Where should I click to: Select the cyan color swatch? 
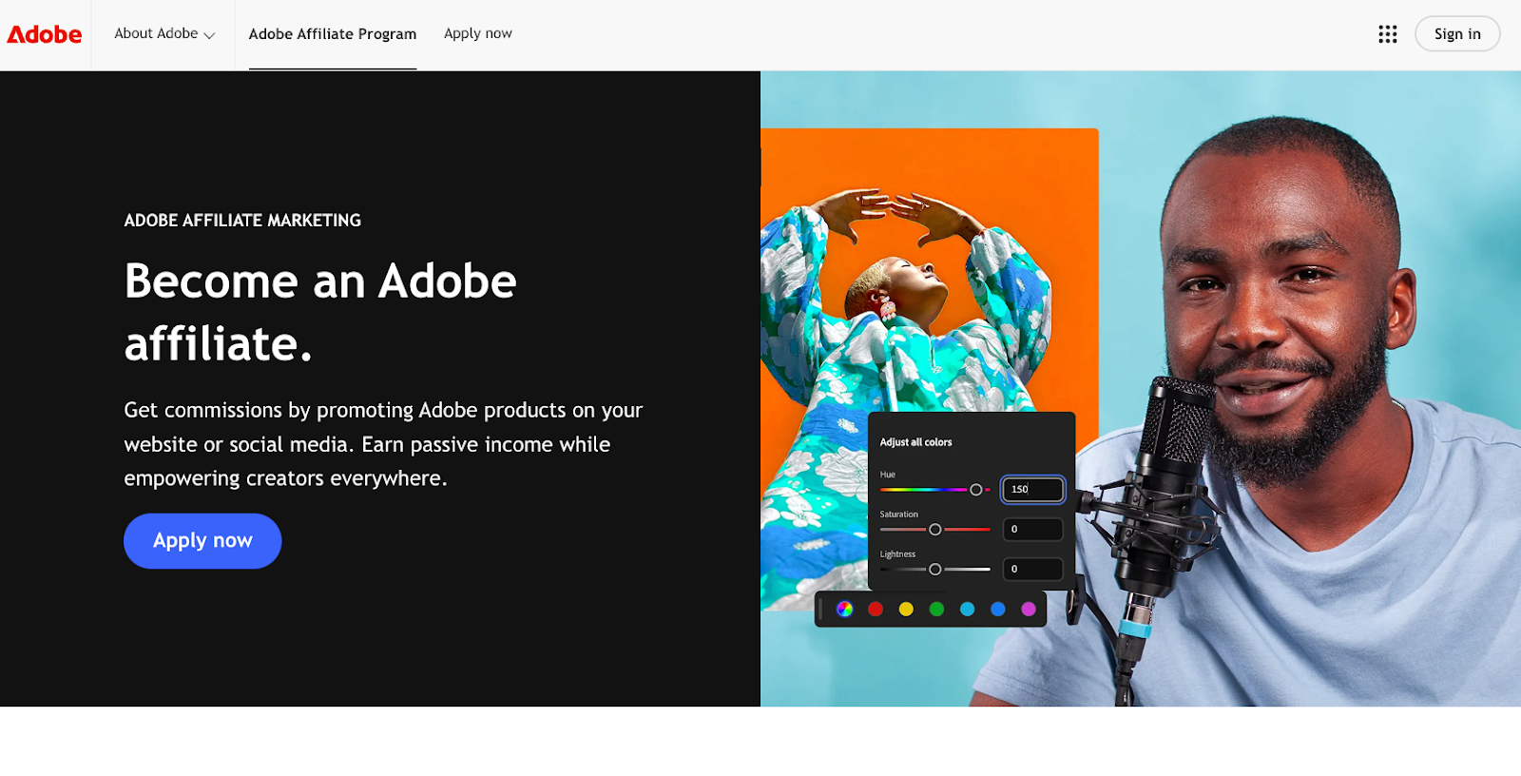tap(967, 609)
